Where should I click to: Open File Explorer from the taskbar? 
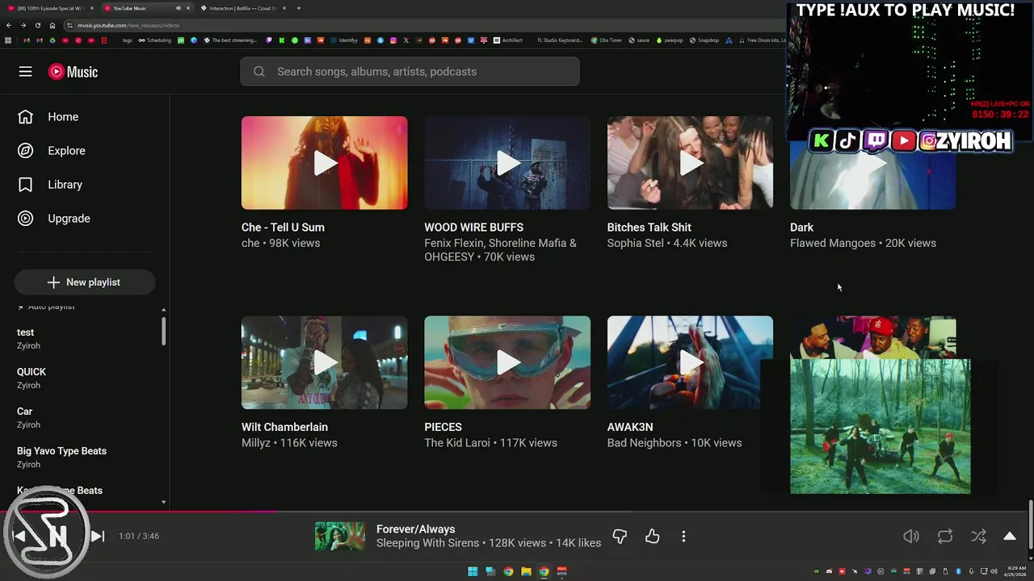(526, 571)
